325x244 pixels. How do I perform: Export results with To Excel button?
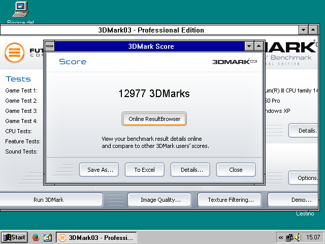145,170
